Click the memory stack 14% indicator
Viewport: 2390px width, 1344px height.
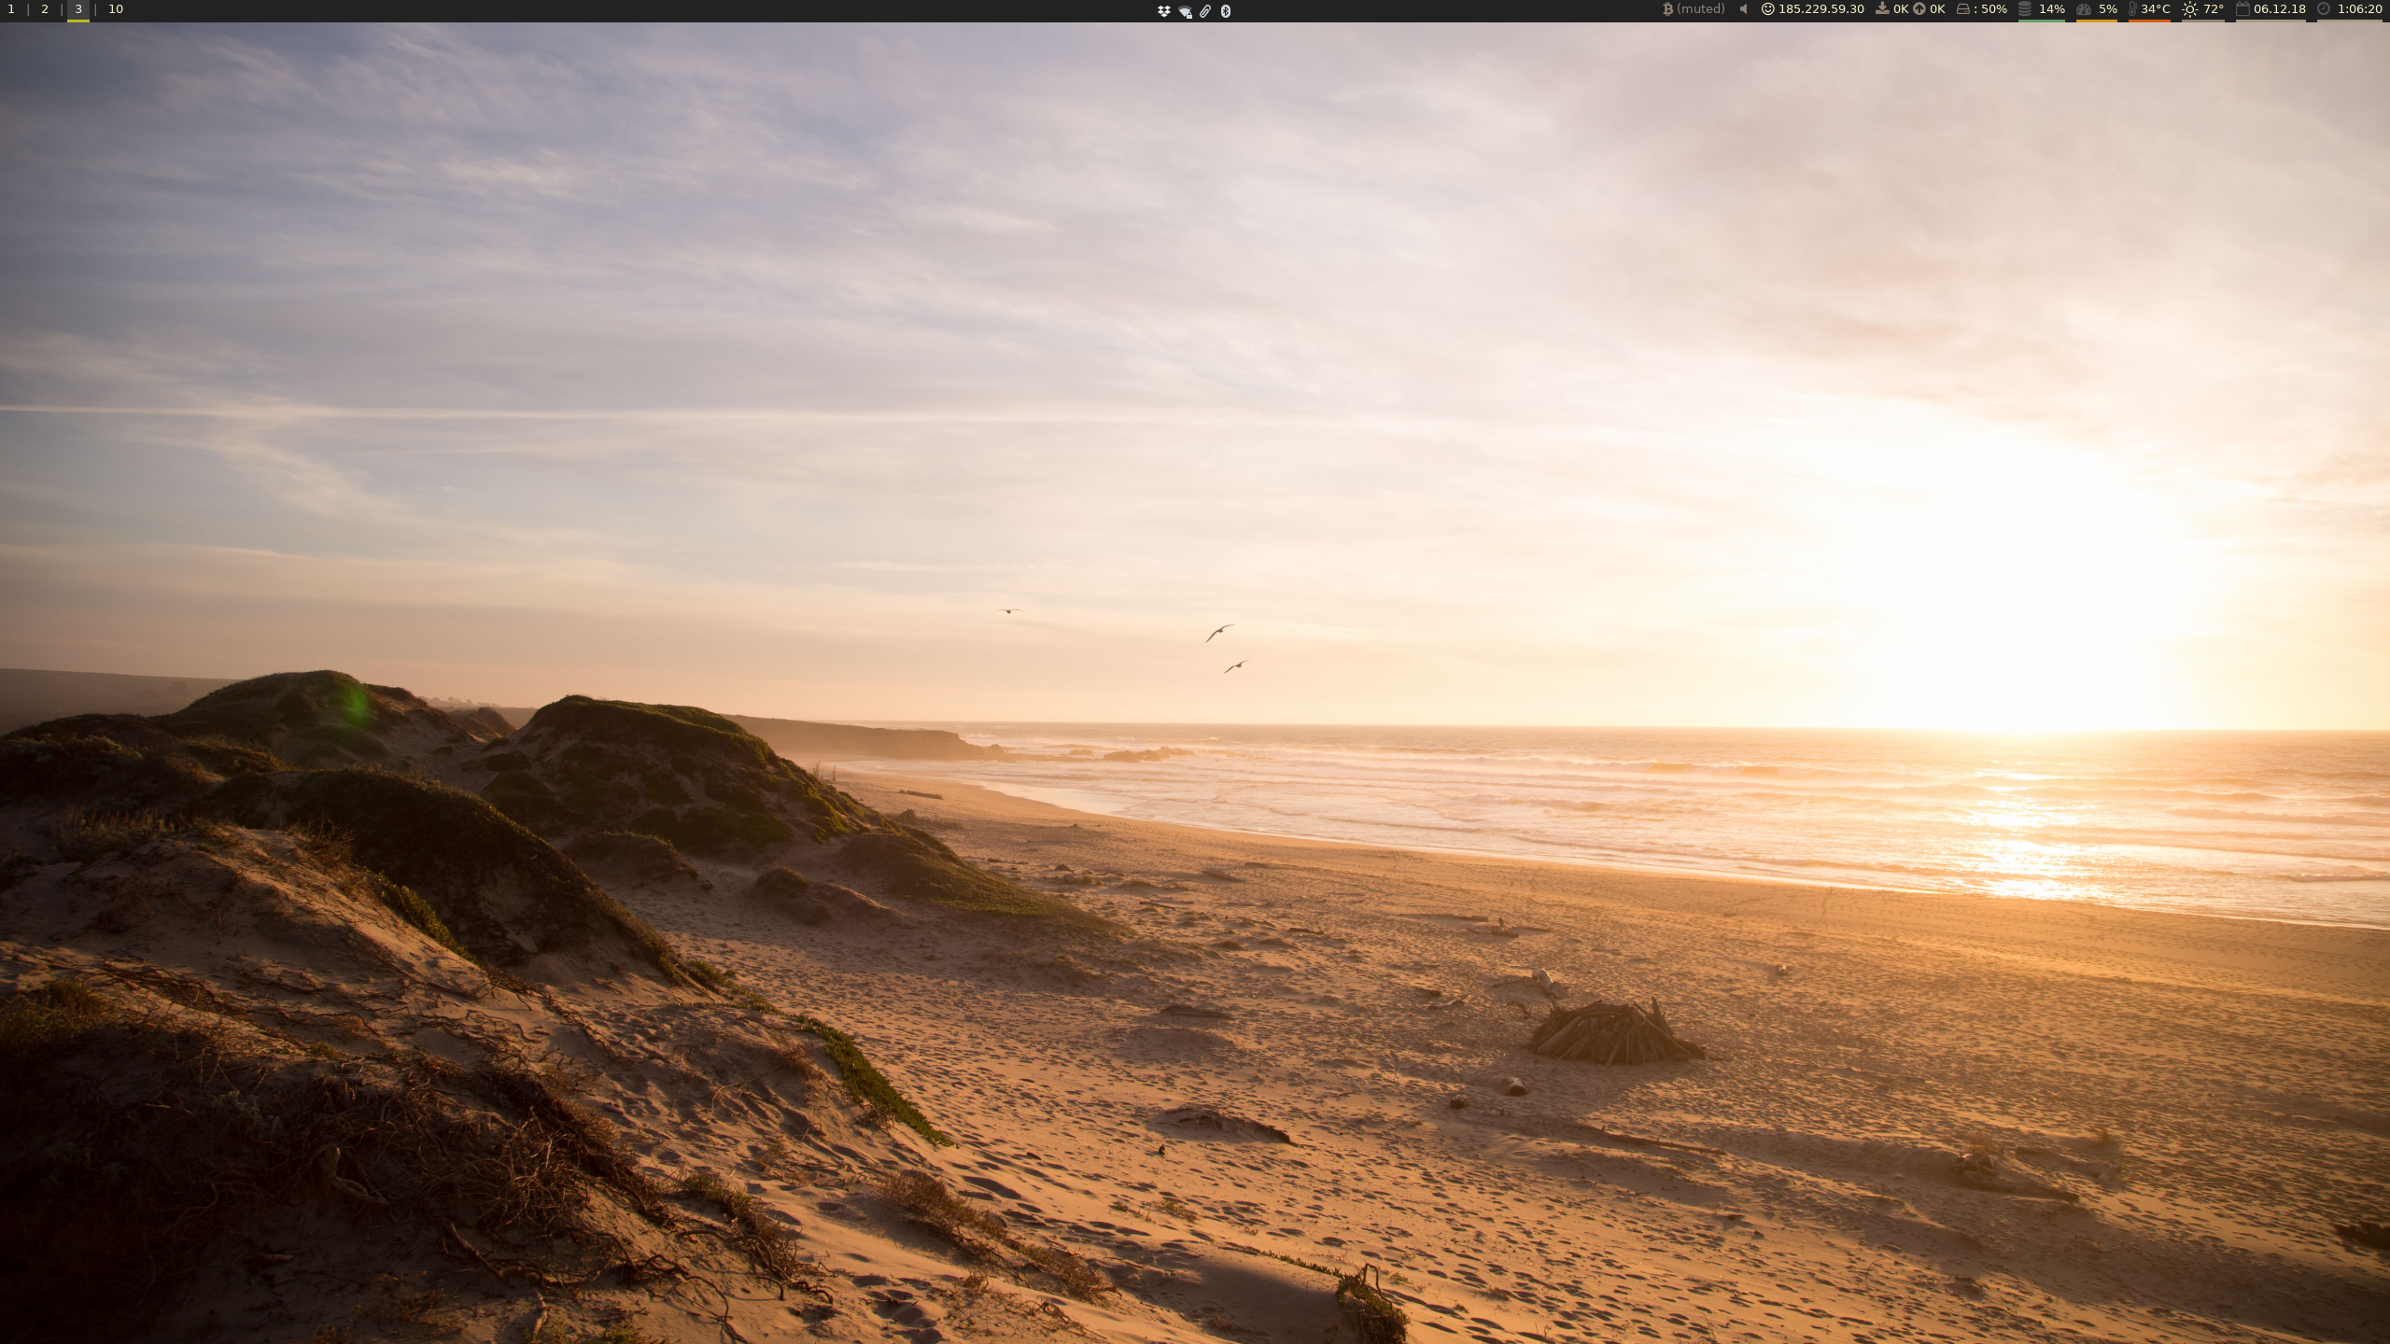(x=2041, y=9)
